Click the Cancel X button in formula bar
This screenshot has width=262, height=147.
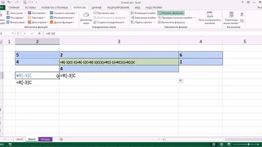25,33
